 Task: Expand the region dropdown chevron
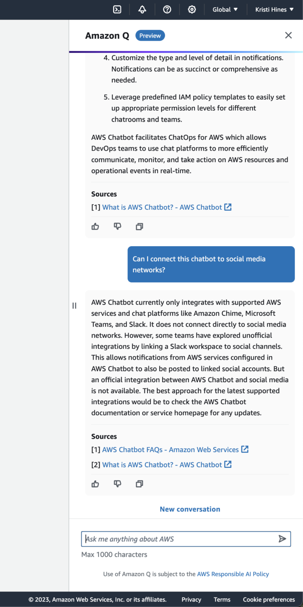pos(236,9)
